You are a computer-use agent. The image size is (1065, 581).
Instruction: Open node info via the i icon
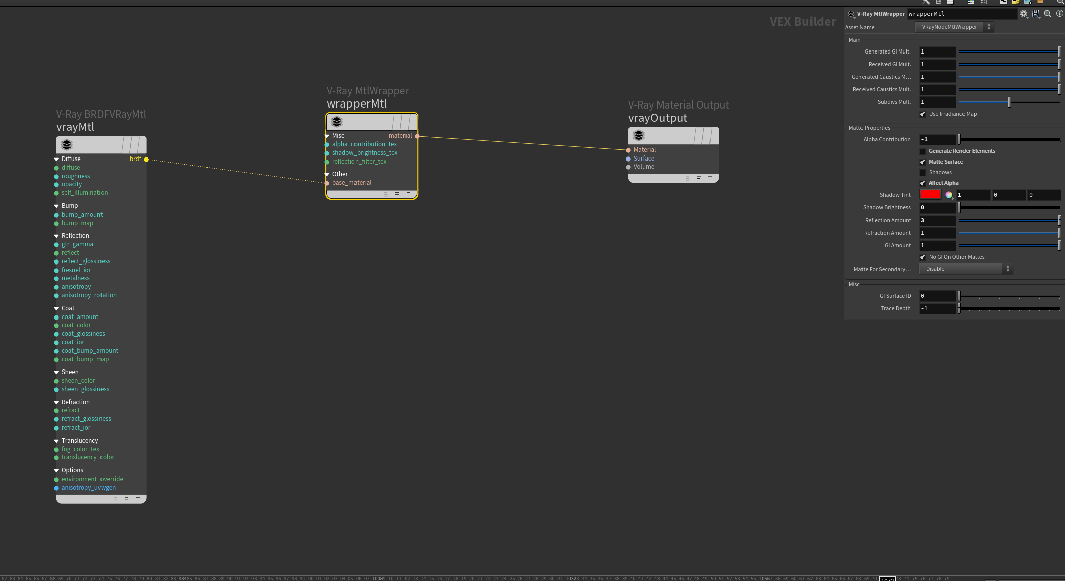click(1059, 14)
